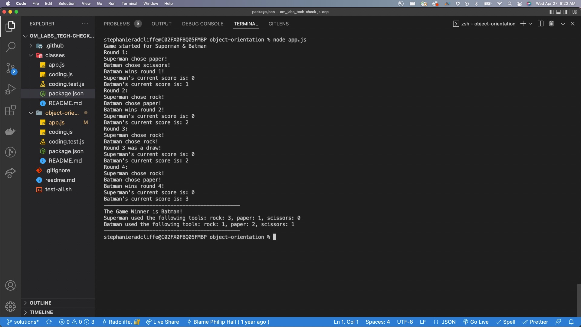Click Spaces: 4 indentation setting
The image size is (581, 327).
pos(377,322)
